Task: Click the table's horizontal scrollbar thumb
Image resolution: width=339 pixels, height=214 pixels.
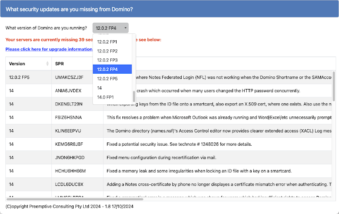Action: point(75,199)
